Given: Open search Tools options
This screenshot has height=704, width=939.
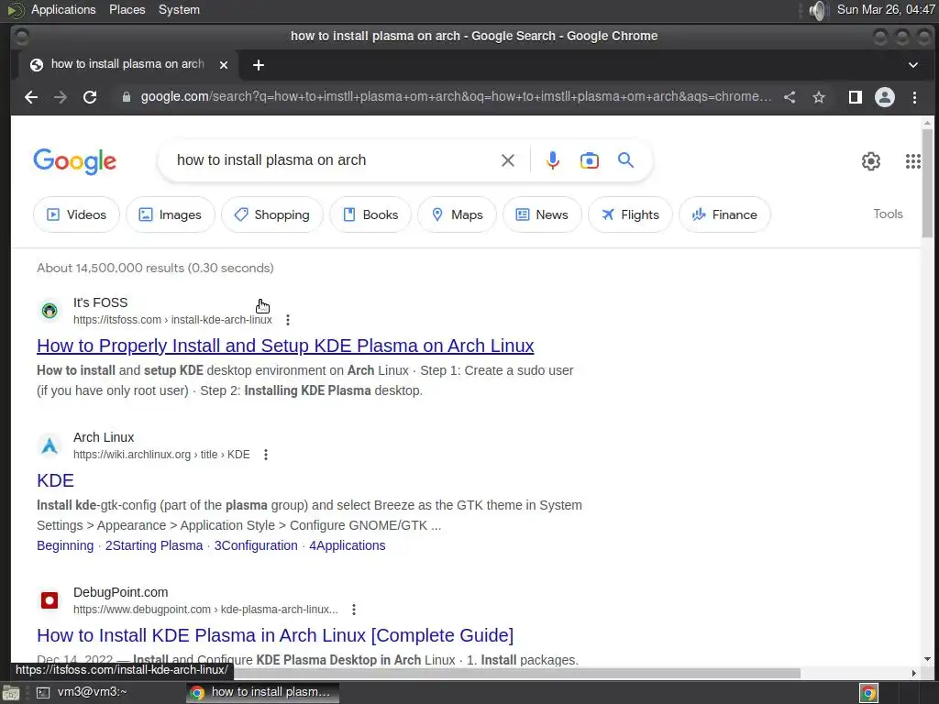Looking at the screenshot, I should click(x=888, y=214).
